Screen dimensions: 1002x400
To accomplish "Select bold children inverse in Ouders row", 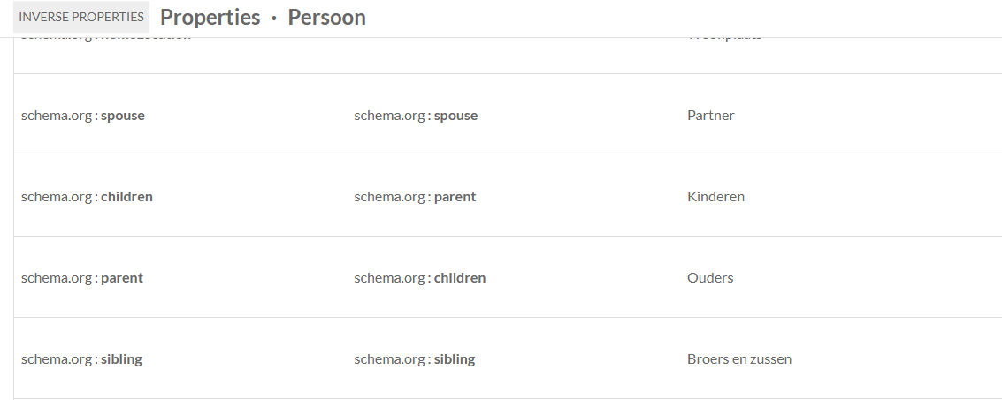I will (x=460, y=278).
